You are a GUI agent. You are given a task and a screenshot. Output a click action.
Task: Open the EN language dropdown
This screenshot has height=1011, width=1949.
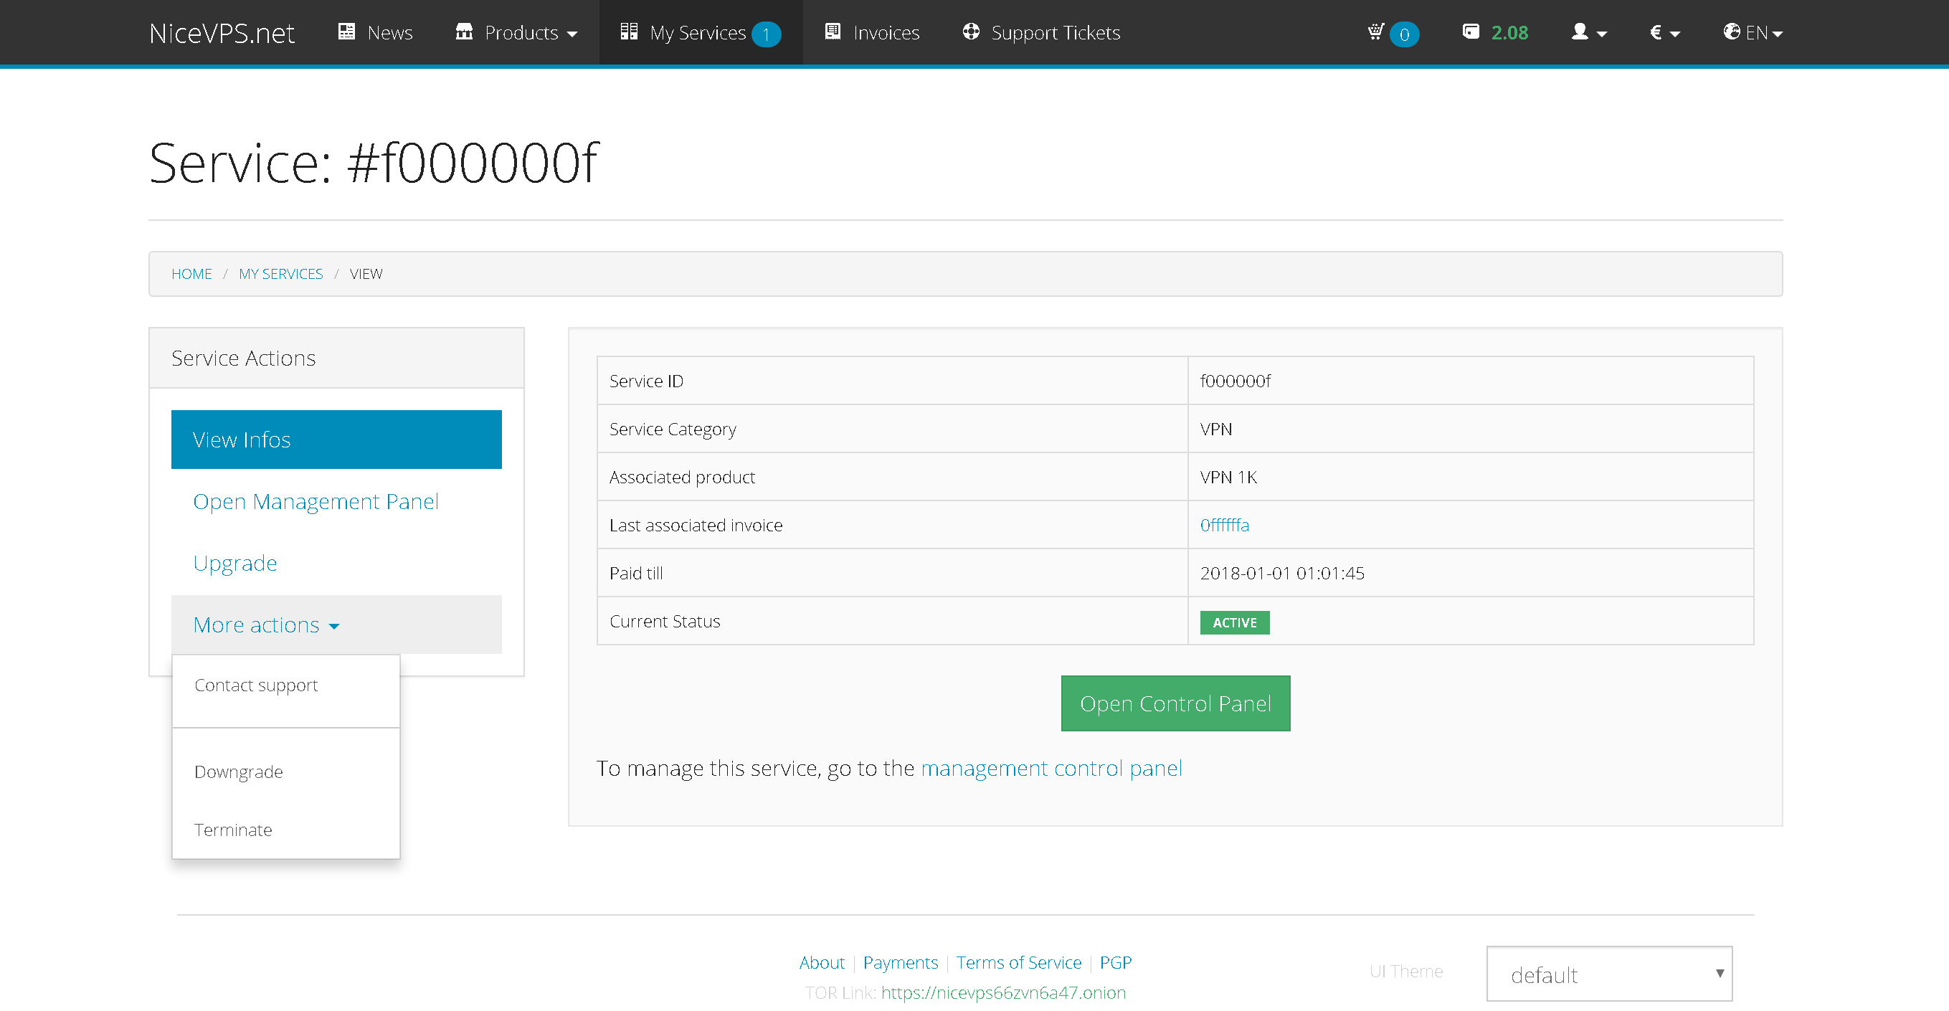click(1753, 32)
